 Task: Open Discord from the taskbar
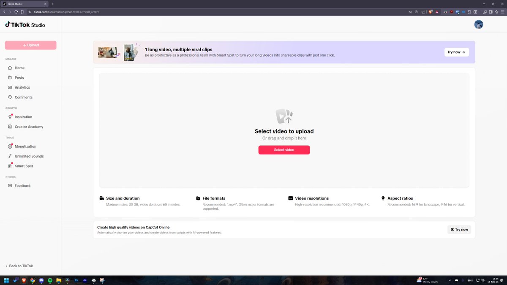click(x=41, y=280)
